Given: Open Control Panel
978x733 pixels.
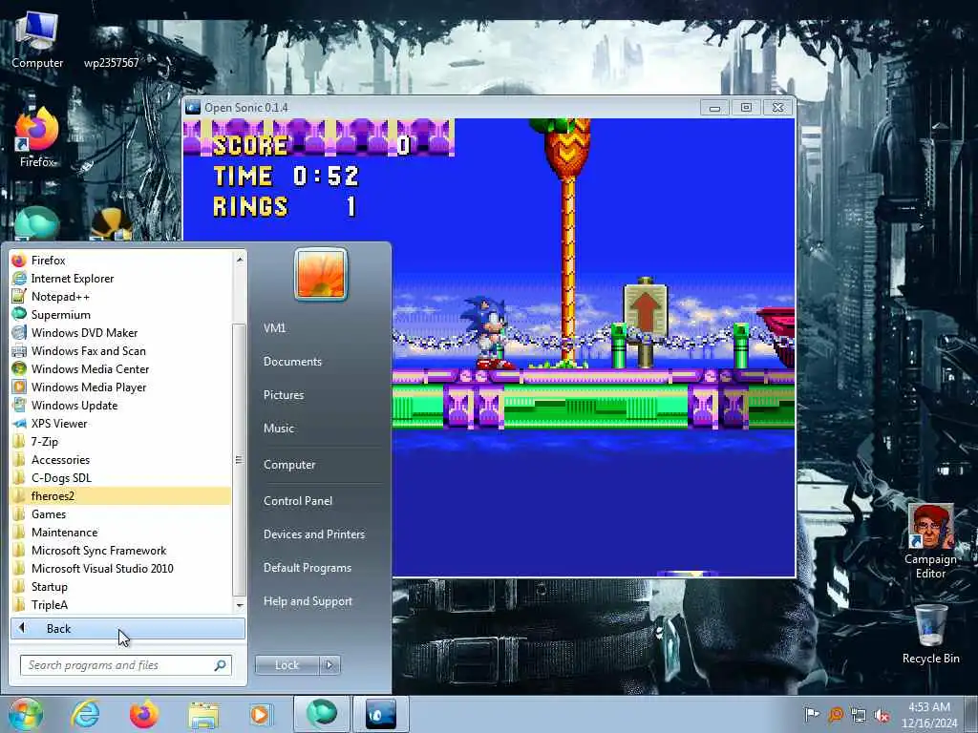Looking at the screenshot, I should pos(298,500).
